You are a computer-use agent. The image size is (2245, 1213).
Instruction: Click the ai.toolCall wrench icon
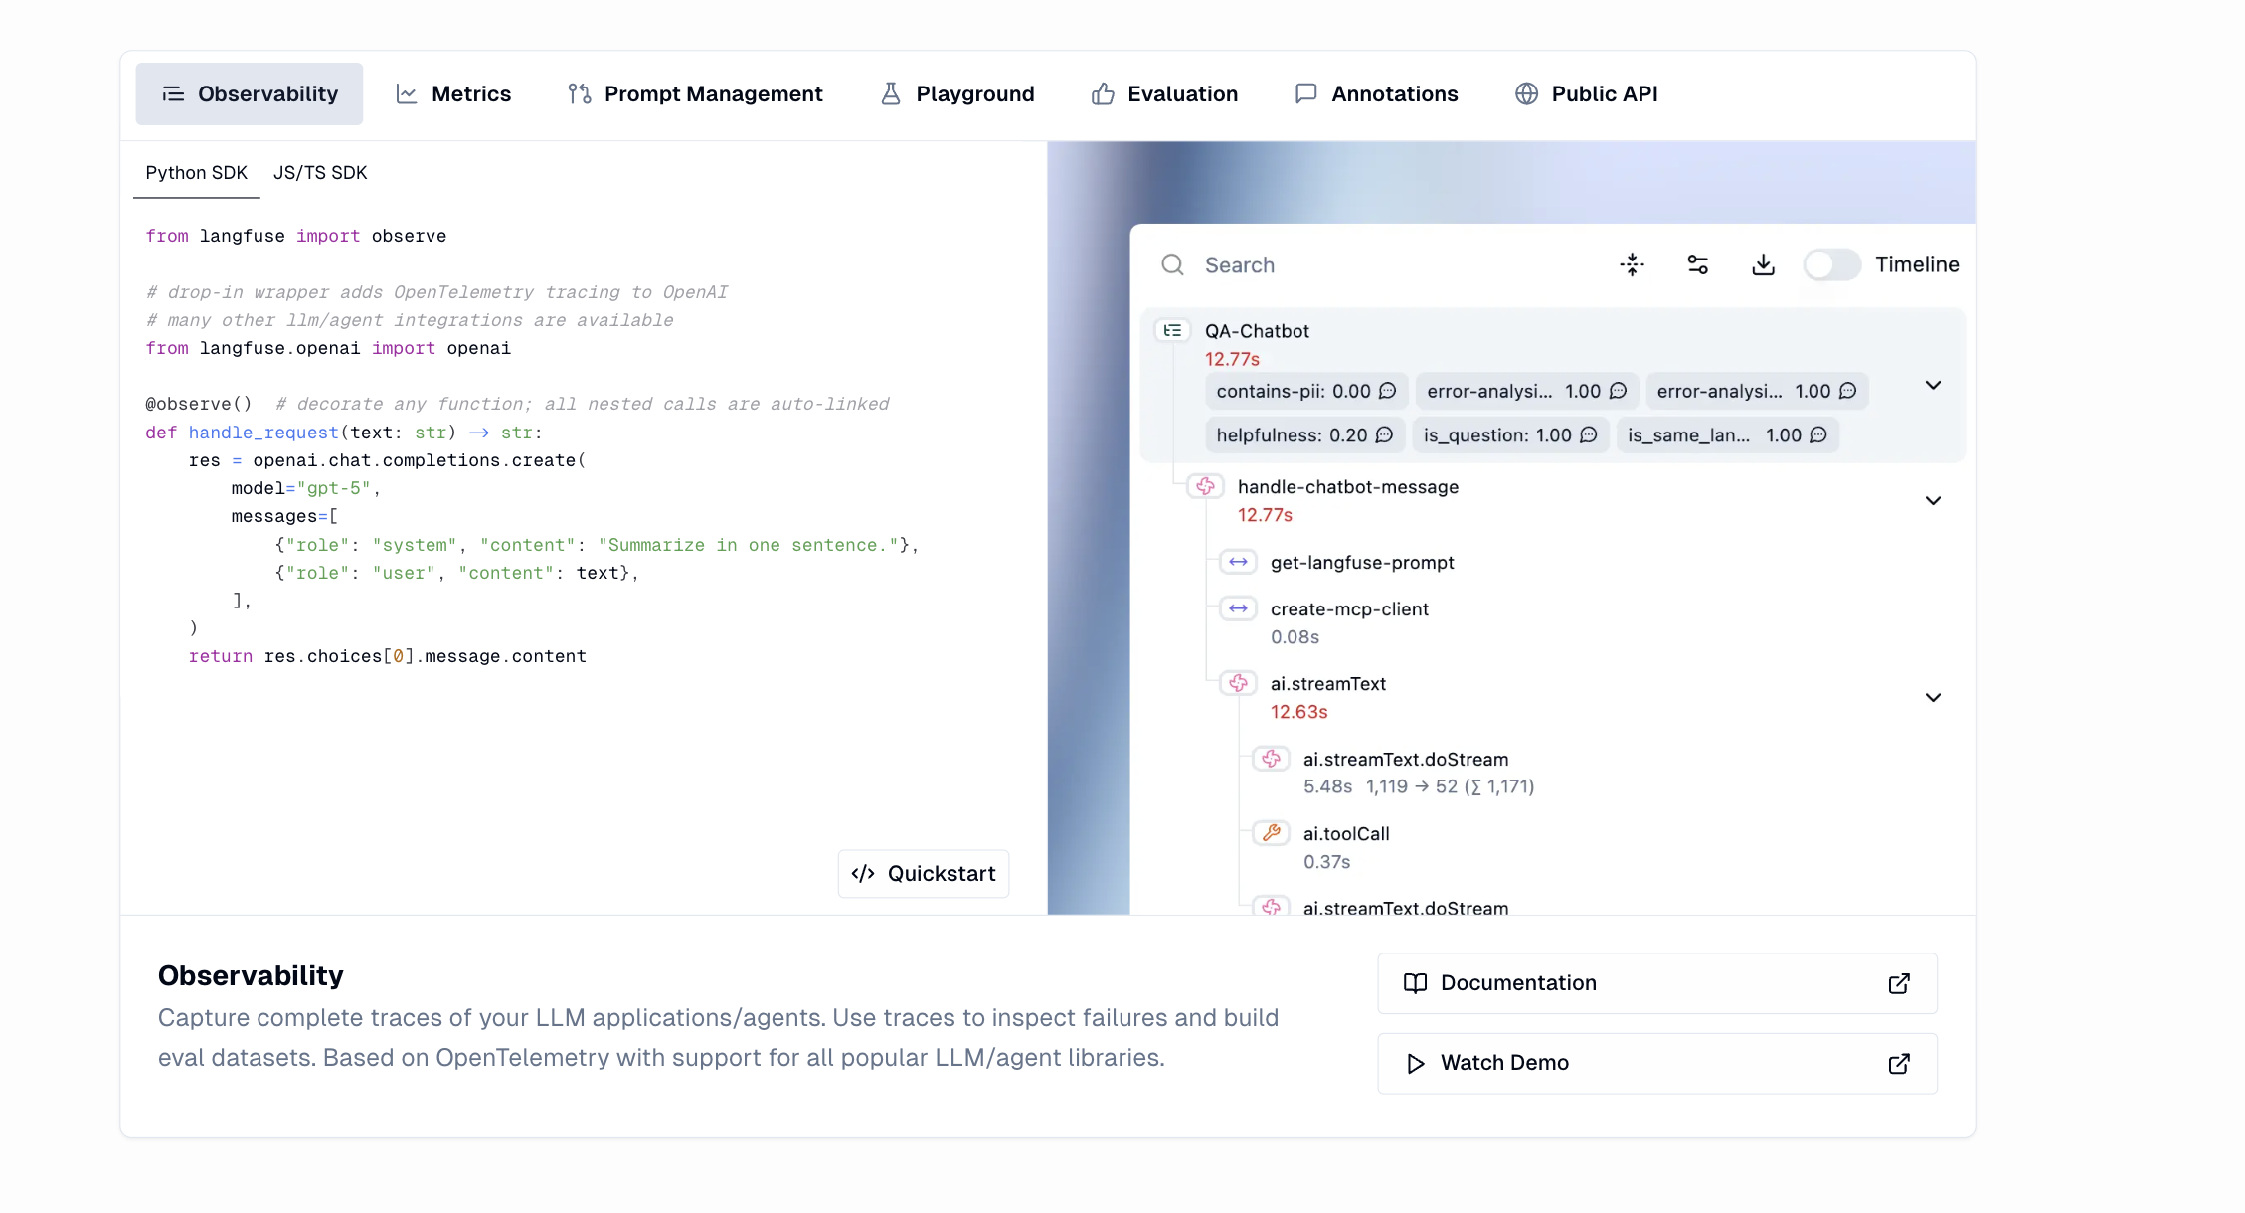(1271, 833)
